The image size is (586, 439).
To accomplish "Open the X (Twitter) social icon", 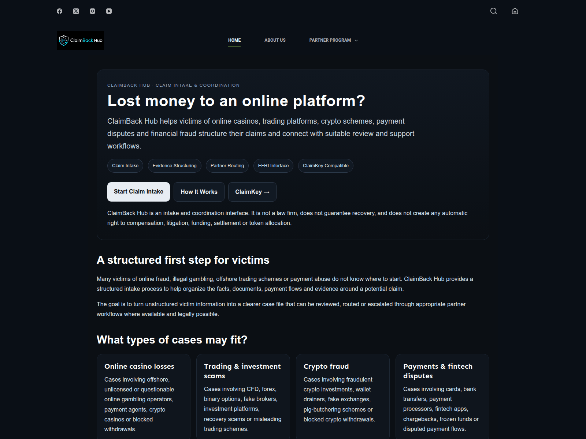I will coord(76,11).
